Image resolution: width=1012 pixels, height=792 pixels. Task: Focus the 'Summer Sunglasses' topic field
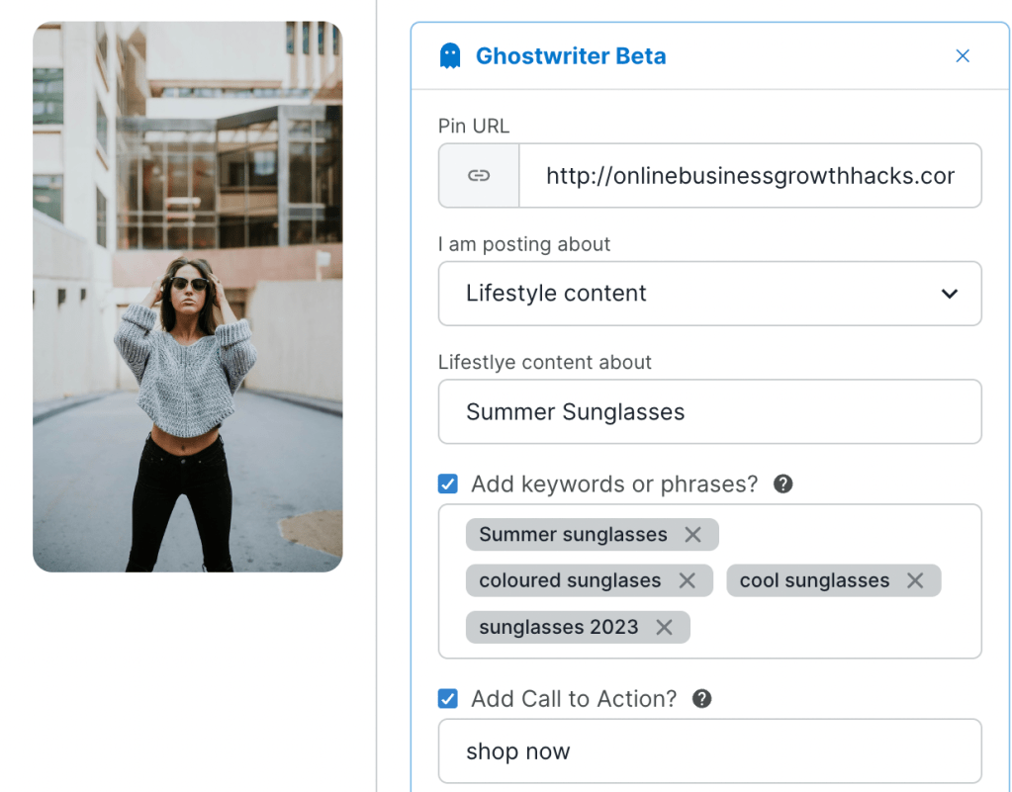click(x=709, y=412)
